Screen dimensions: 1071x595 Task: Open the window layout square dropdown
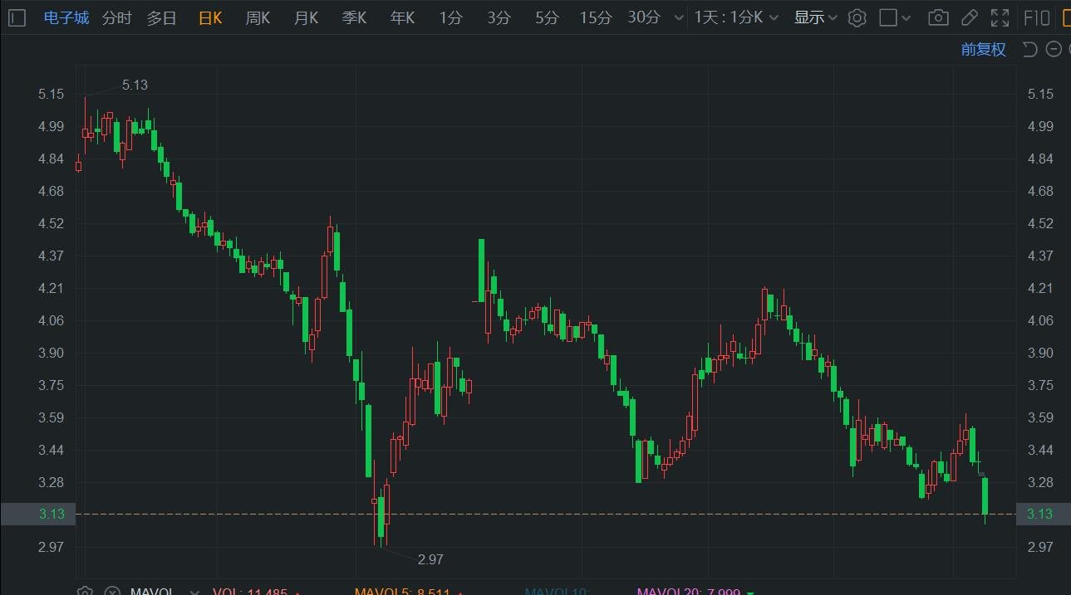896,17
